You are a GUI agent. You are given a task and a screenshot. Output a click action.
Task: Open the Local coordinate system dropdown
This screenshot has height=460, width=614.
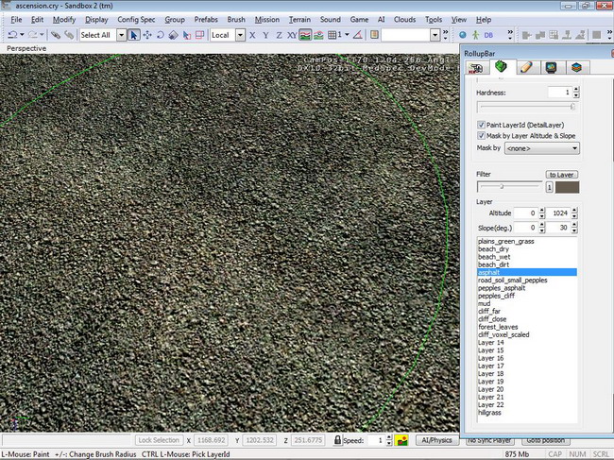tap(240, 35)
